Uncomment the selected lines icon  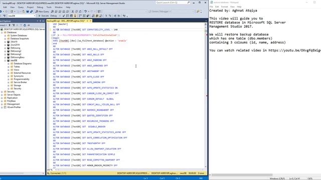(x=110, y=15)
